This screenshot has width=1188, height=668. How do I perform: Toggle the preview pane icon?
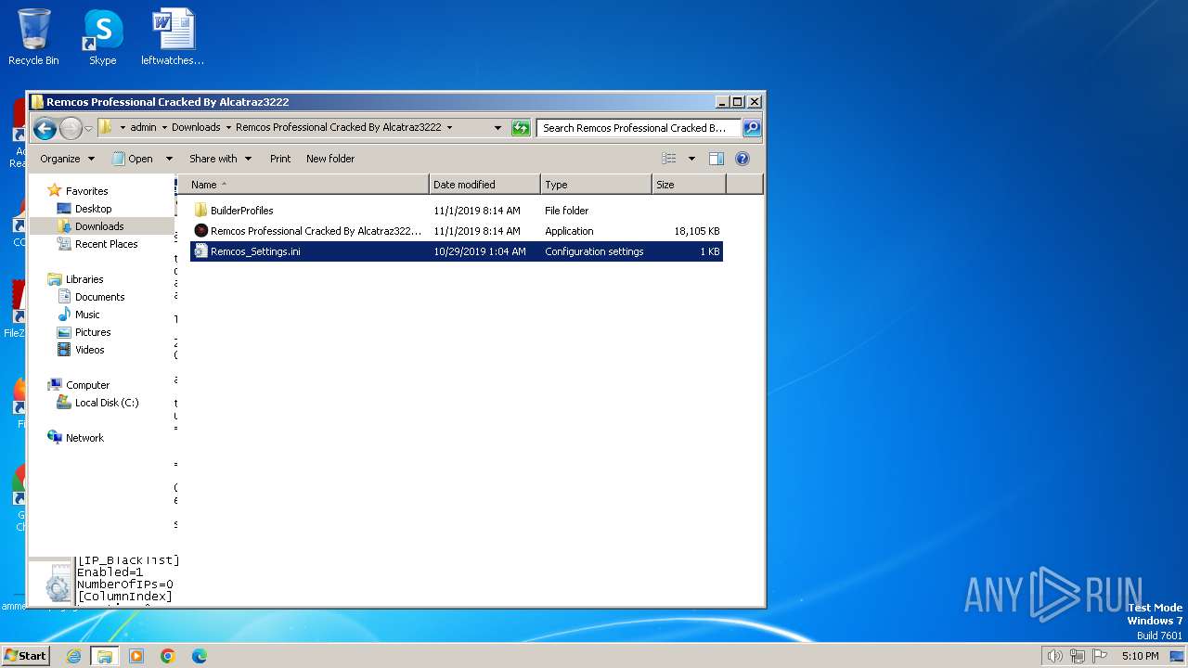tap(717, 159)
